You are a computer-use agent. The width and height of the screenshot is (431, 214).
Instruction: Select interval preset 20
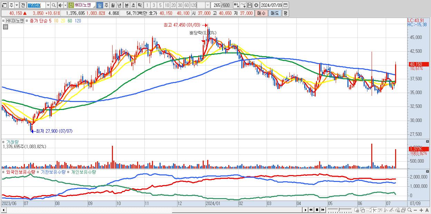click(173, 5)
